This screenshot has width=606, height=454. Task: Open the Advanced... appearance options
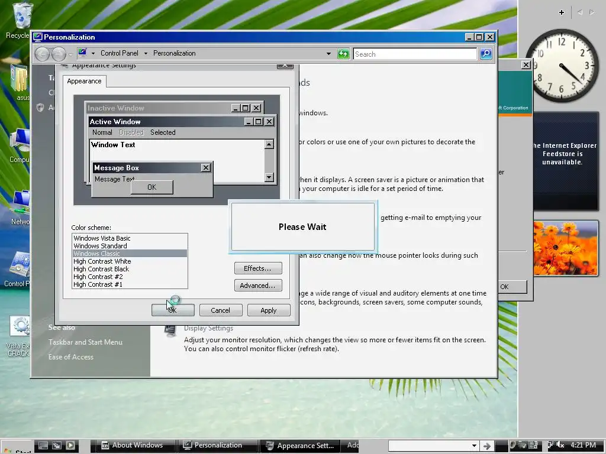tap(258, 286)
